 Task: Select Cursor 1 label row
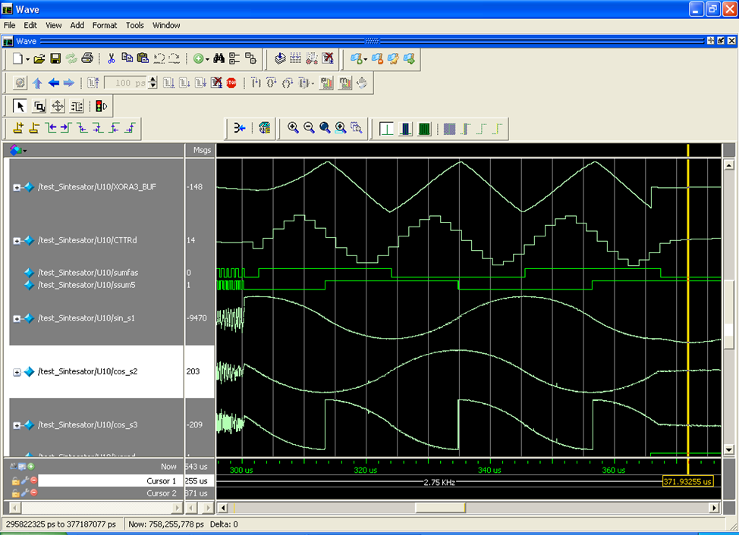pos(110,481)
